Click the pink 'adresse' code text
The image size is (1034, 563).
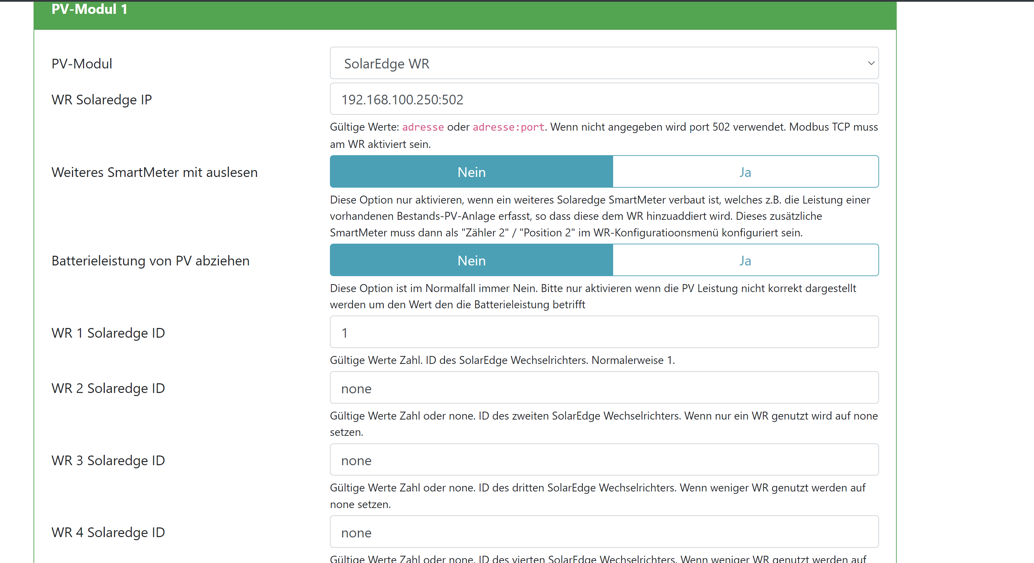(423, 127)
